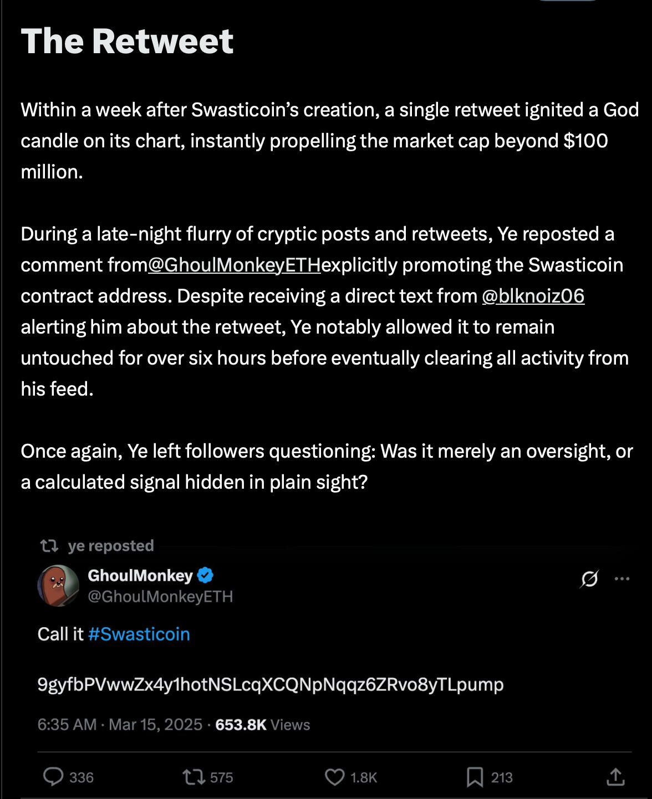Click 'The Retweet' heading
Screen dimensions: 652x799
point(127,41)
